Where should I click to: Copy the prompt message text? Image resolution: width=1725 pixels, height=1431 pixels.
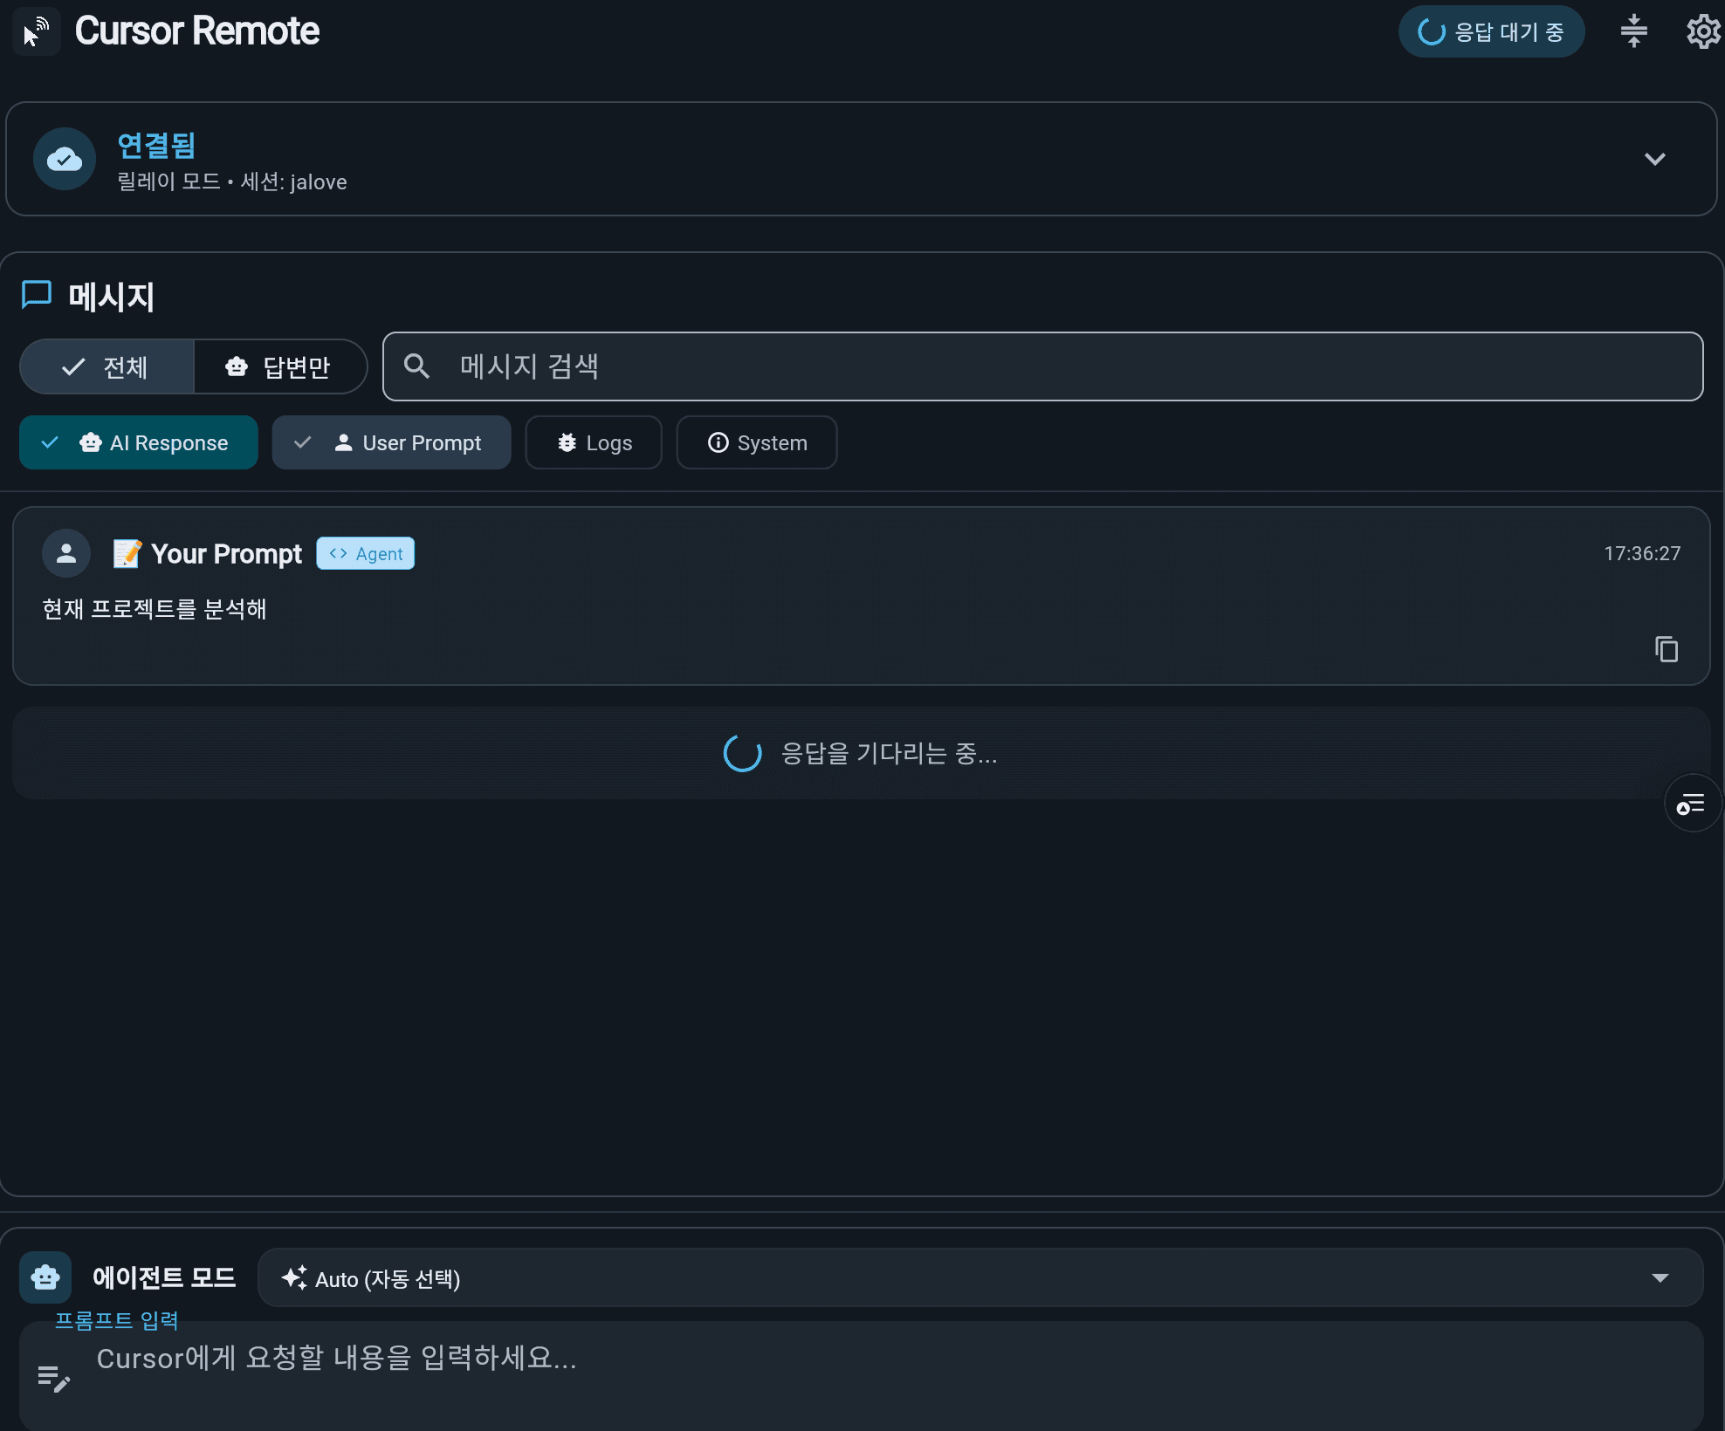tap(1666, 649)
